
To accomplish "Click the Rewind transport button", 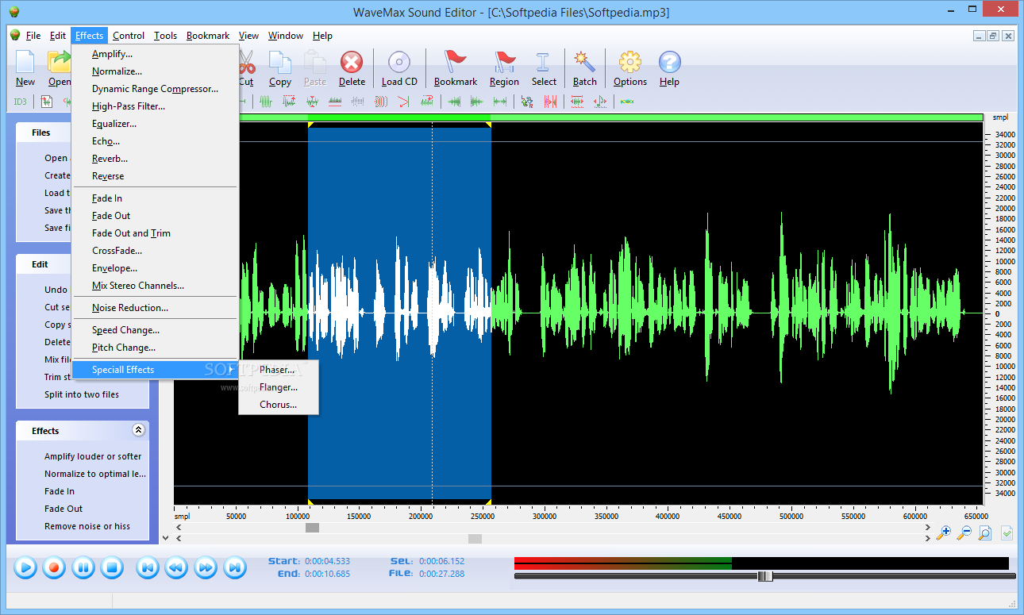I will click(176, 567).
